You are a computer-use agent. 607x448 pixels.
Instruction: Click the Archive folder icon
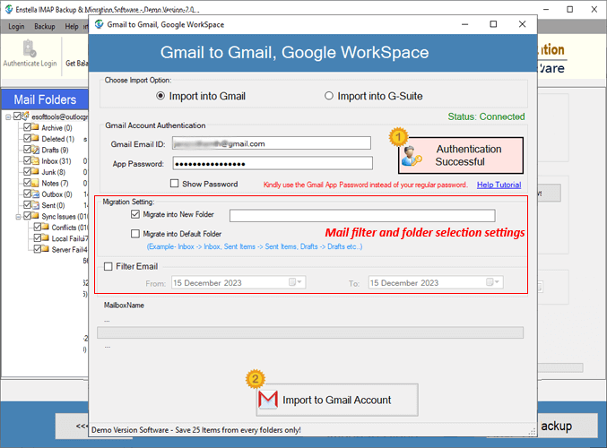pyautogui.click(x=35, y=127)
